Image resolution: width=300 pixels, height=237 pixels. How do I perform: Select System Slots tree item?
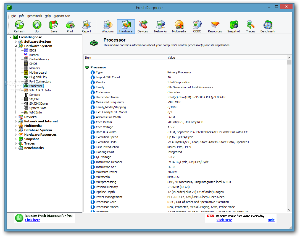[38, 108]
